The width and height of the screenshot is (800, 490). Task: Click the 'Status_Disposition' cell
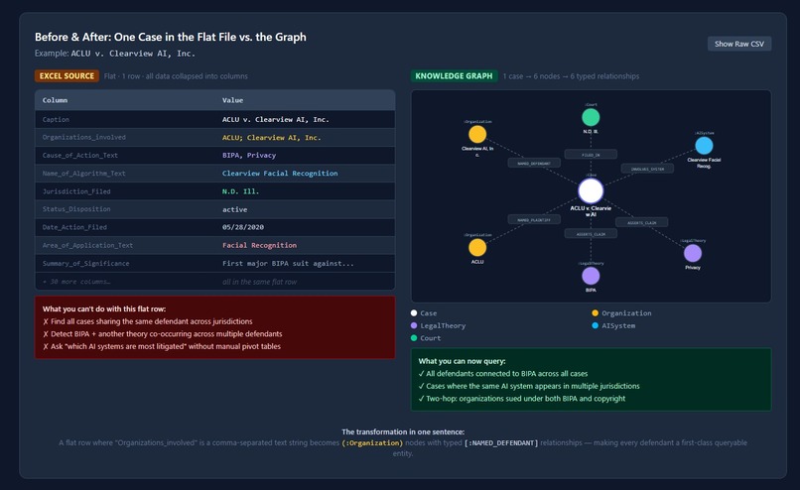76,209
